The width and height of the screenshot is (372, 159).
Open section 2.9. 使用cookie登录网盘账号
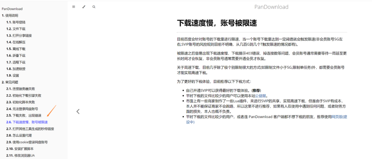27,142
